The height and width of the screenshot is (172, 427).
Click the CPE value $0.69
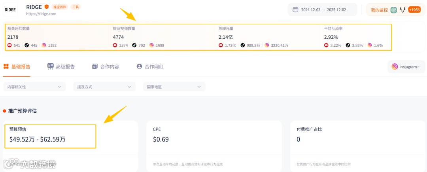point(161,140)
